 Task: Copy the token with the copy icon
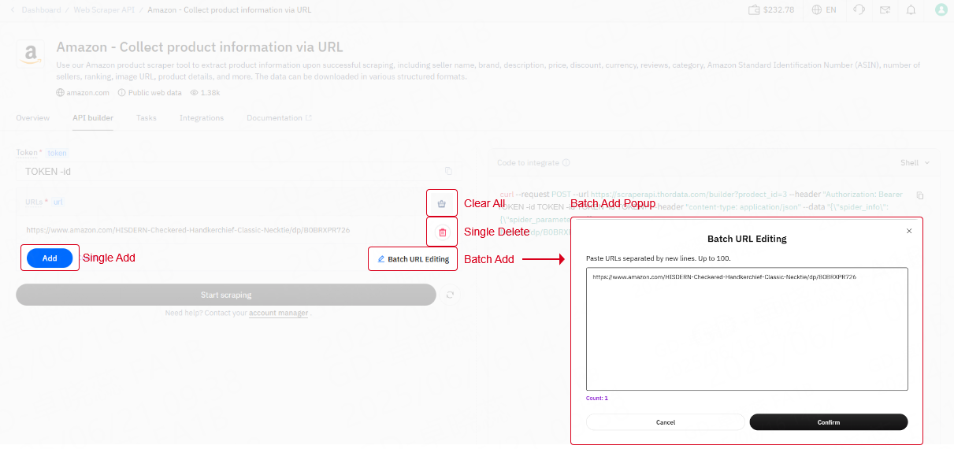tap(447, 171)
